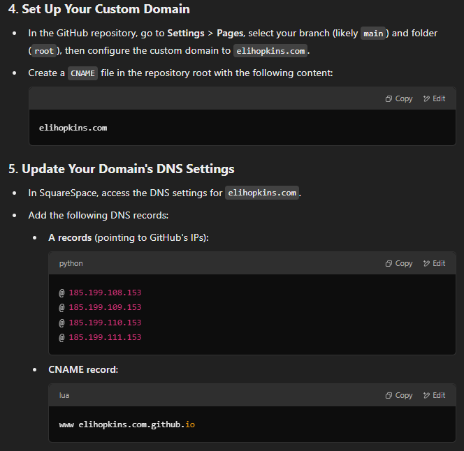Screen dimensions: 464x451
Task: Click the bold 'A records' text
Action: 70,237
